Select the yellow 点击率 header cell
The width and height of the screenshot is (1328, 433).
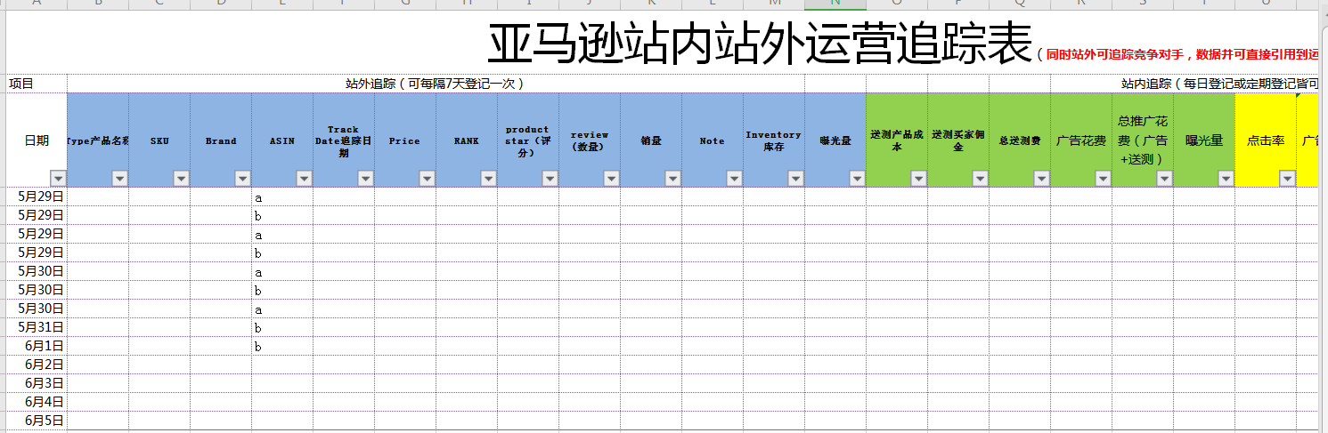(x=1266, y=140)
